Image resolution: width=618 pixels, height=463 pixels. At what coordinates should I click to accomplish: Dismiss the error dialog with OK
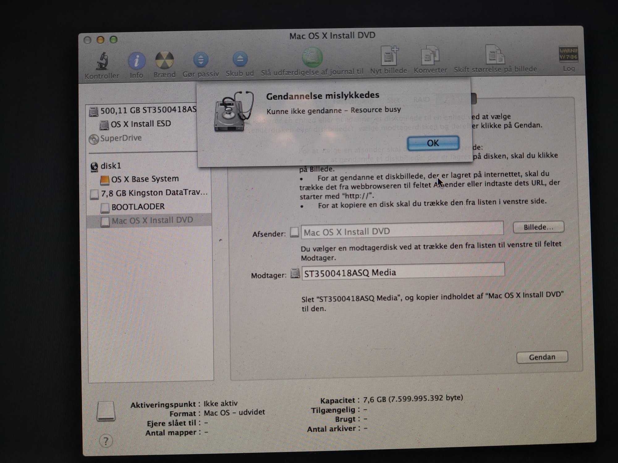pos(433,143)
